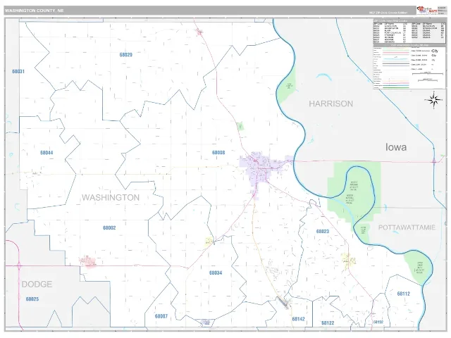Click the "WASHINGTON COUNTY, NE" title text
This screenshot has width=451, height=338.
(35, 11)
